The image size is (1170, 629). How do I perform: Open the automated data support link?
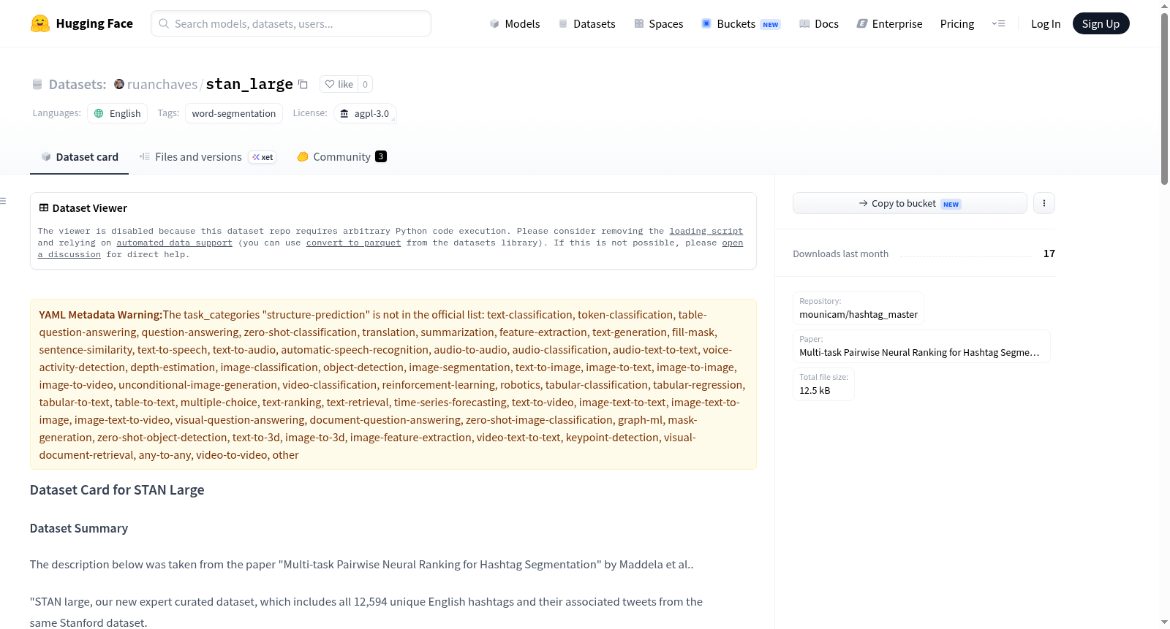coord(175,243)
